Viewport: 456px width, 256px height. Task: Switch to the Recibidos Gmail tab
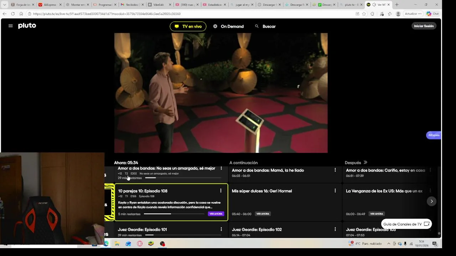(132, 5)
